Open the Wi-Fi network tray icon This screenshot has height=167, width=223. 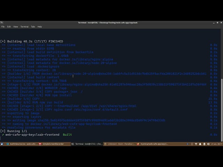tap(196, 144)
